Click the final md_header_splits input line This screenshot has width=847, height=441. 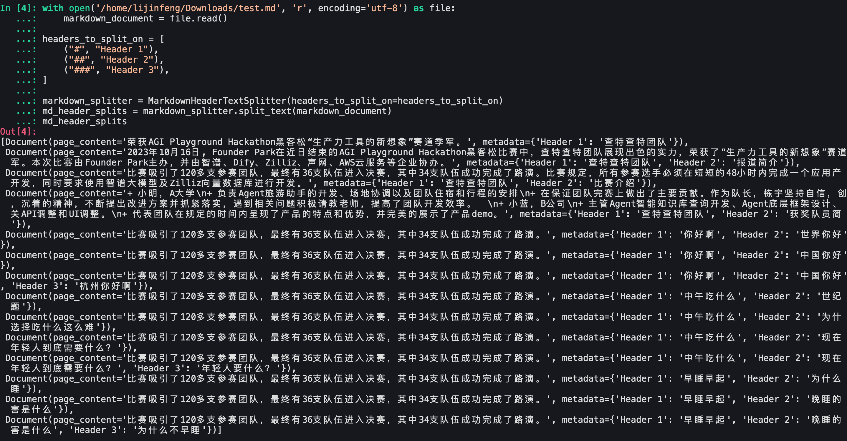(x=85, y=121)
